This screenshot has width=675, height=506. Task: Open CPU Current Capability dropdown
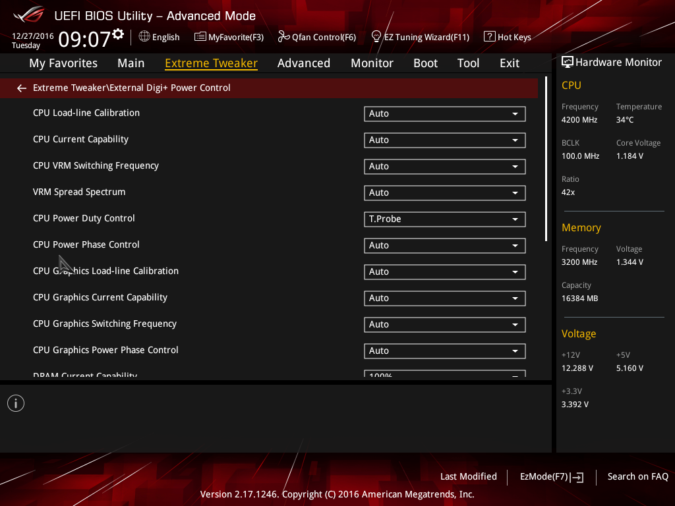445,140
